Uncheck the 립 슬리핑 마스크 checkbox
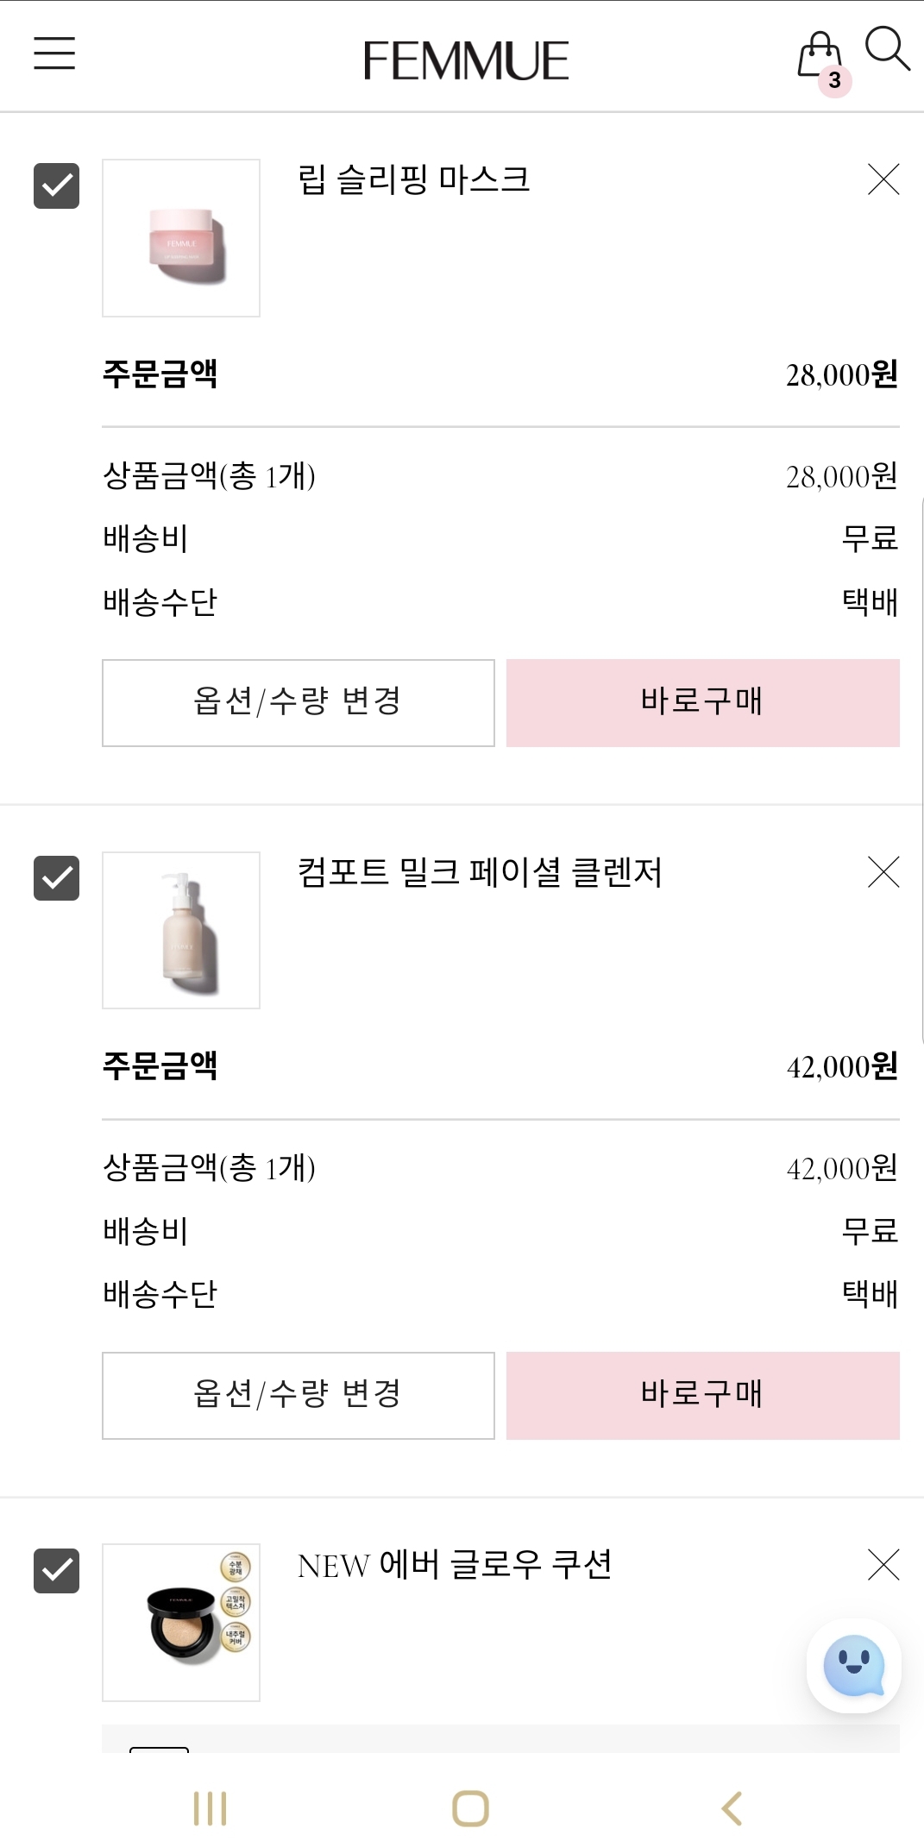 point(56,185)
